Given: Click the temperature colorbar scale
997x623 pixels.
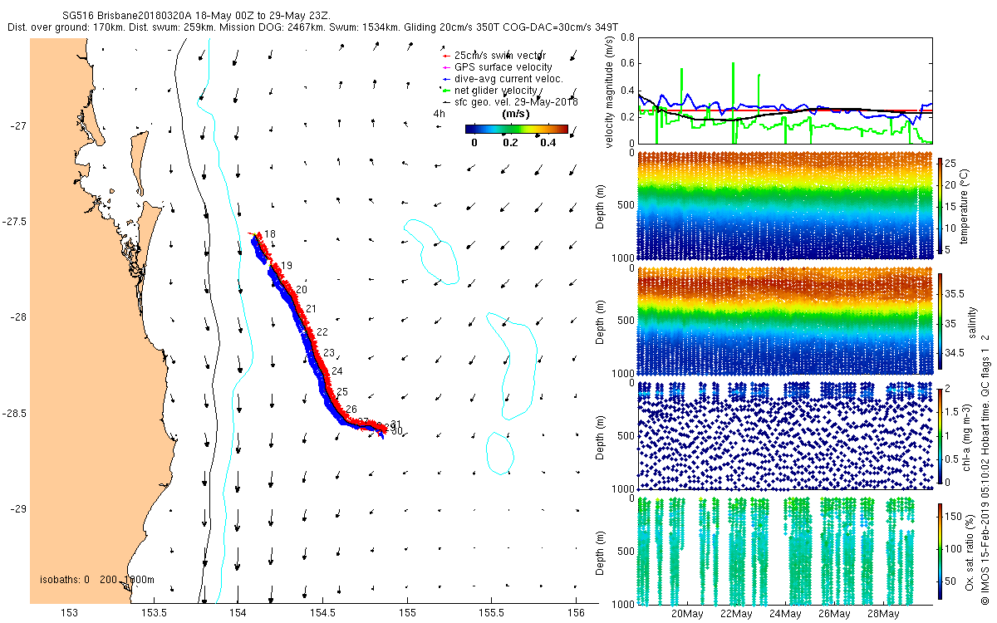Looking at the screenshot, I should pos(941,205).
